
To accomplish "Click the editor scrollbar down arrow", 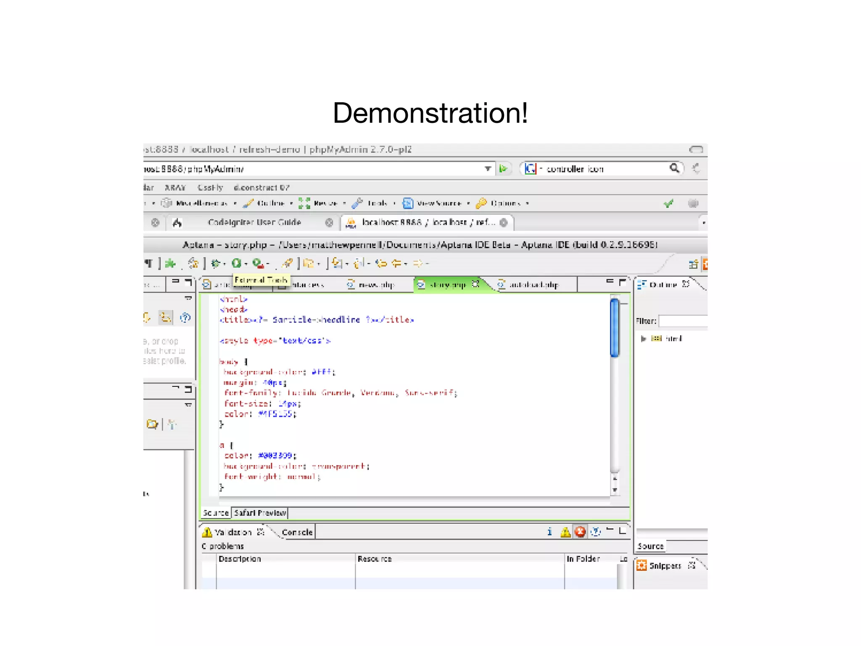I will [x=615, y=490].
